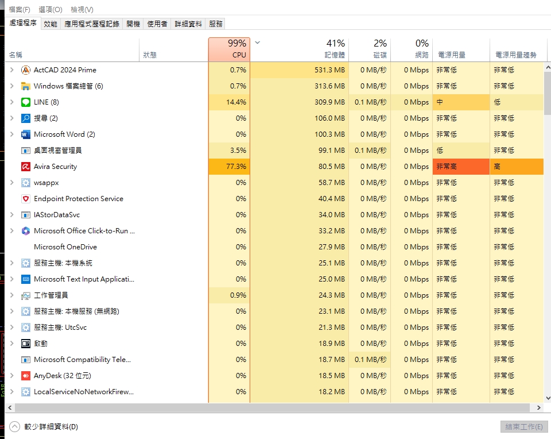This screenshot has width=551, height=439.
Task: Switch to the 應用程式歷程記錄 tab
Action: [92, 24]
